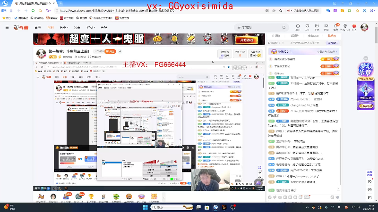The image size is (378, 212).
Task: Click the orange 关注 follow button
Action: click(x=110, y=51)
